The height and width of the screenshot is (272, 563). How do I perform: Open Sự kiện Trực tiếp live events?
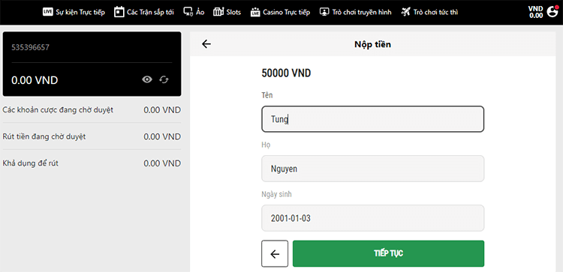coord(74,12)
